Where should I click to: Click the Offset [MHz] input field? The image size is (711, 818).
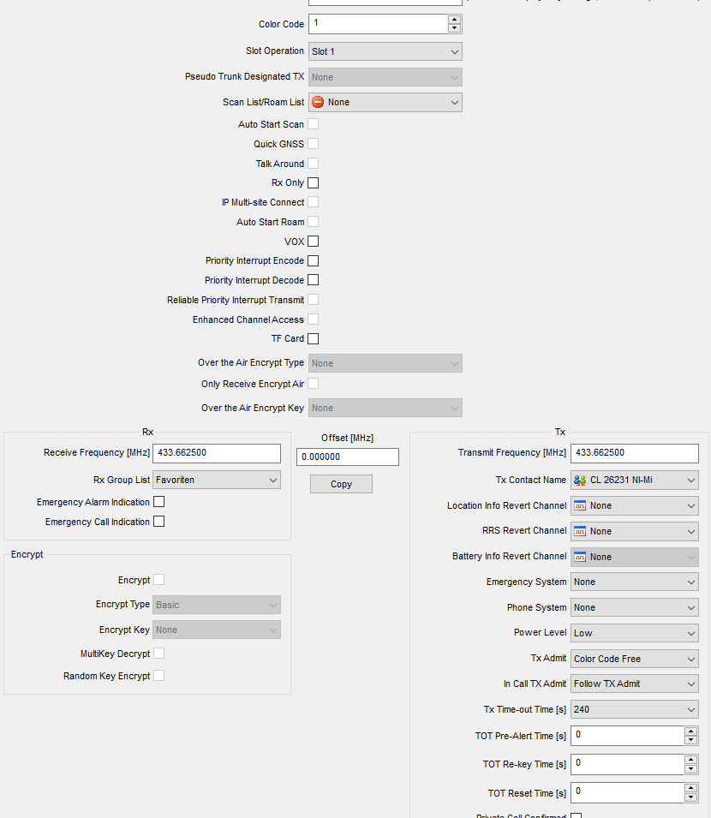(348, 457)
